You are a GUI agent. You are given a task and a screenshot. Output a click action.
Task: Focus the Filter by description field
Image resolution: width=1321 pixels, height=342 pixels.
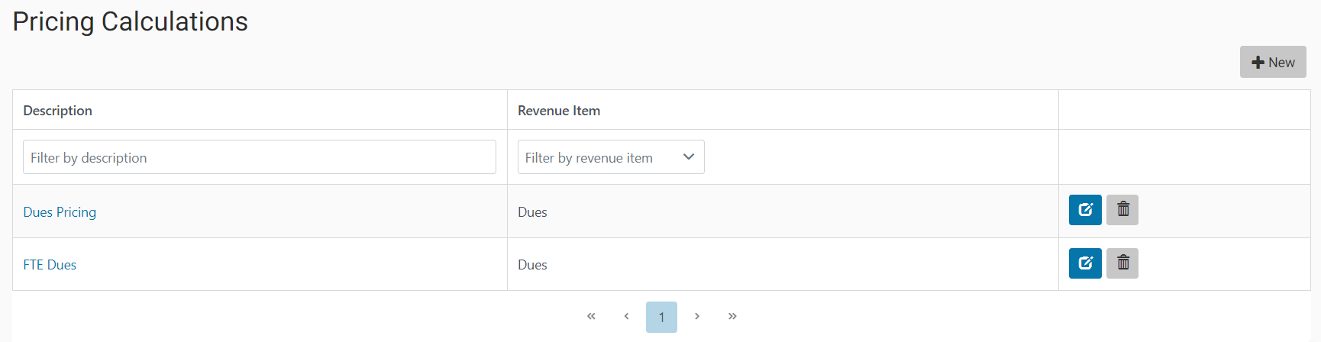[260, 156]
